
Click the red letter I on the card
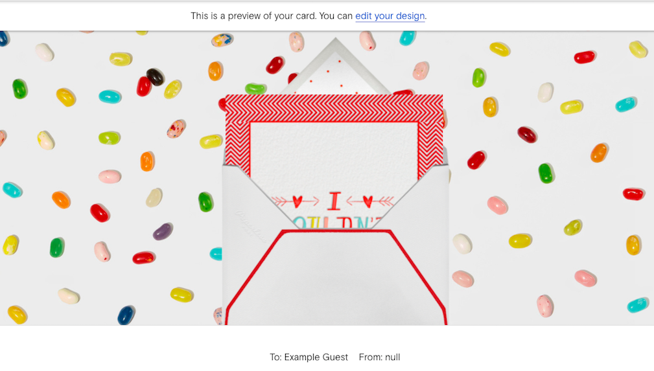[x=334, y=201]
